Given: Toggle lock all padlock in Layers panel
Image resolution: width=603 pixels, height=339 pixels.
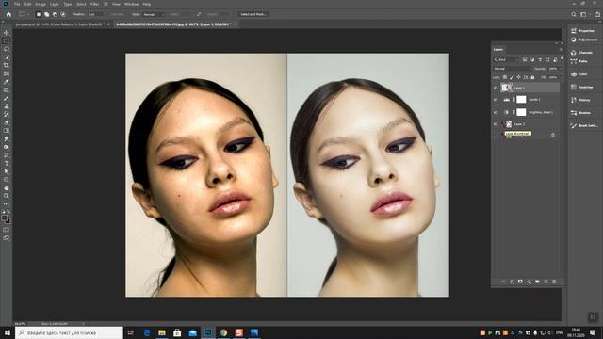Looking at the screenshot, I should (532, 77).
